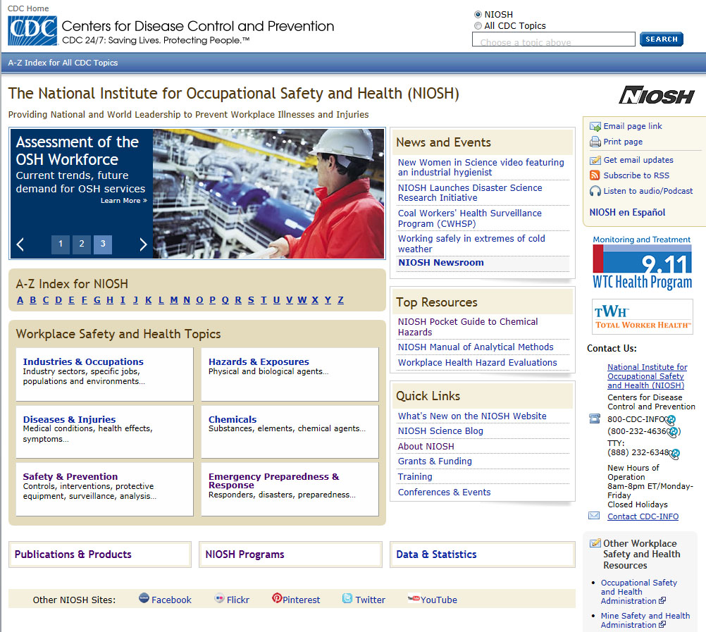Select the NIOSH search radio button
This screenshot has width=706, height=632.
pos(478,14)
